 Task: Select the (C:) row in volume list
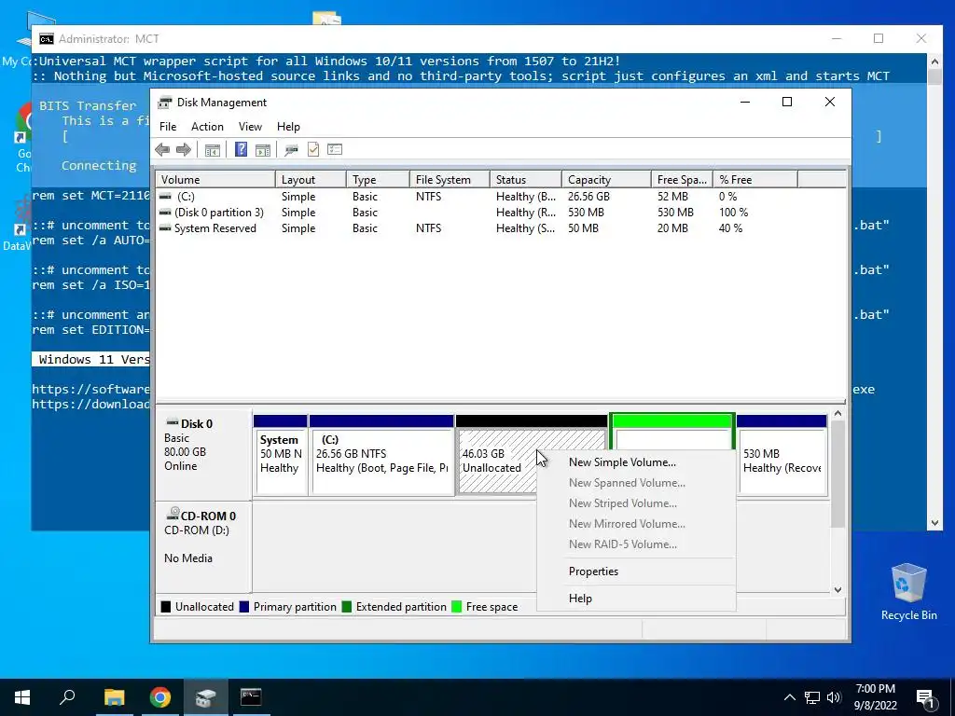click(x=501, y=197)
